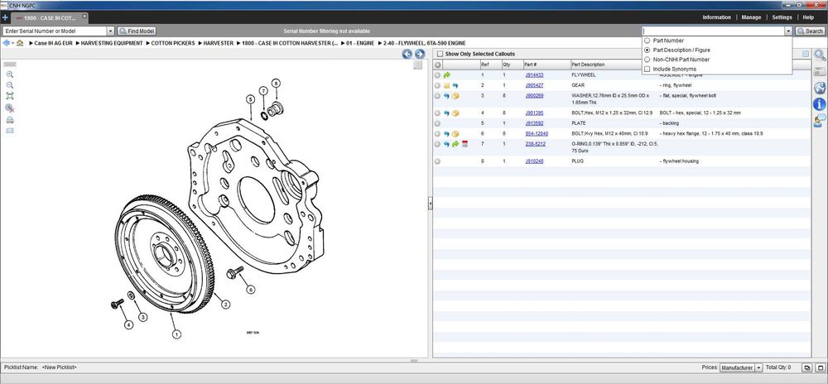Open the Manage menu
This screenshot has width=828, height=384.
tap(751, 17)
